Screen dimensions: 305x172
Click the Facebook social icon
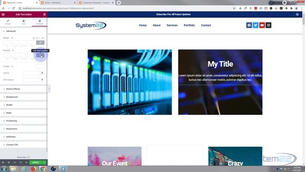[249, 25]
